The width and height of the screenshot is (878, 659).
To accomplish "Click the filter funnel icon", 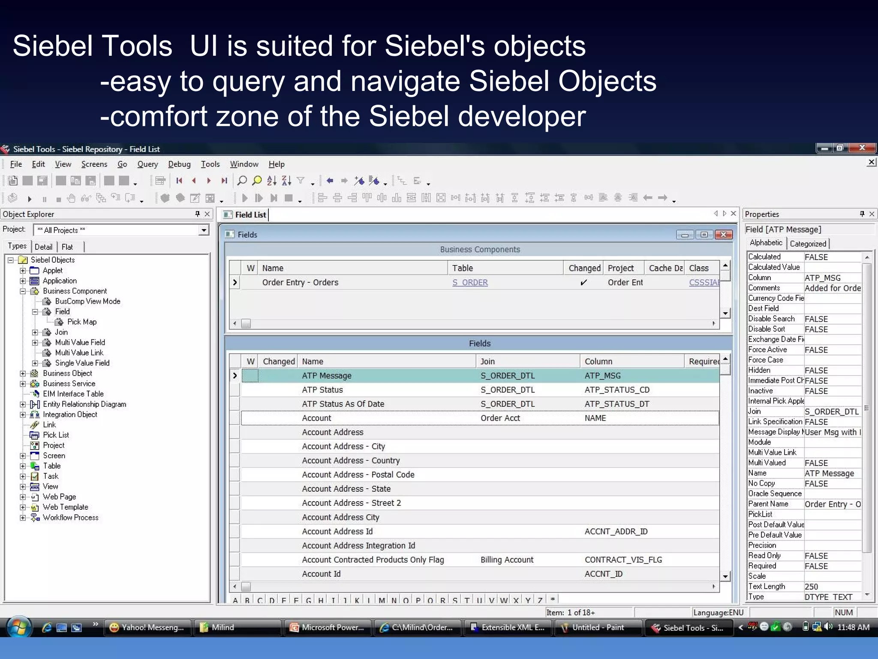I will 301,181.
